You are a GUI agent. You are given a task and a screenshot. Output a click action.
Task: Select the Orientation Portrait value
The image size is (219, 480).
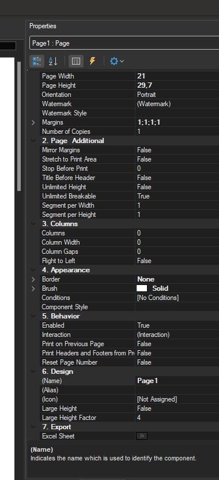coord(177,95)
